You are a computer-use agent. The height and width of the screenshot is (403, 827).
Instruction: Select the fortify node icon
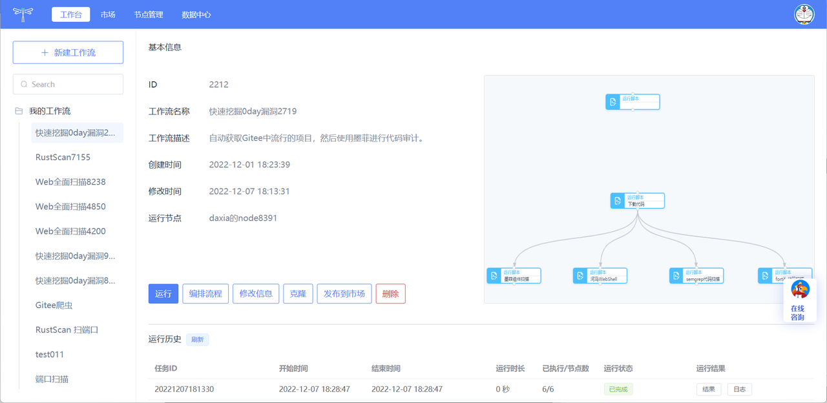(x=764, y=276)
